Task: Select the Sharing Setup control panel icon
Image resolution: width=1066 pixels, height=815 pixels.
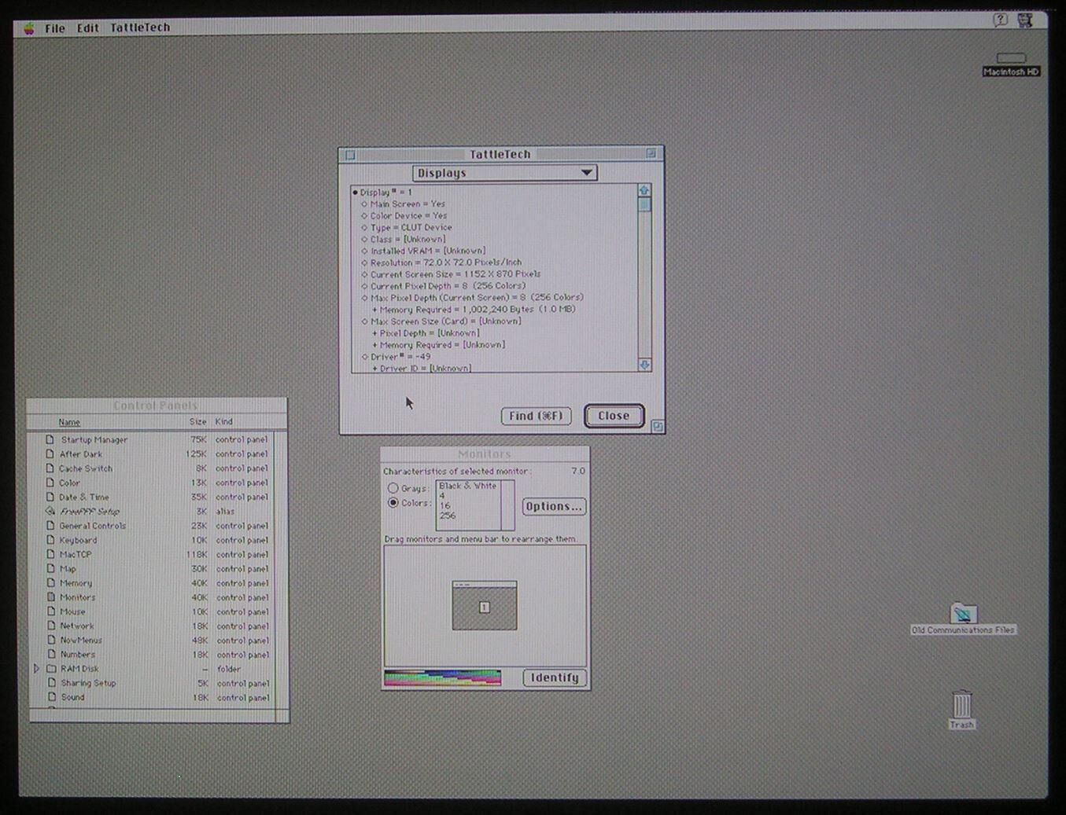Action: (50, 683)
